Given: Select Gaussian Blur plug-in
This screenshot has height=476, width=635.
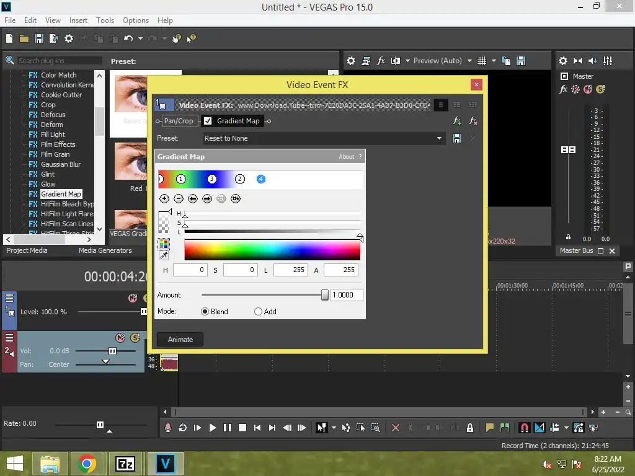Looking at the screenshot, I should [60, 164].
